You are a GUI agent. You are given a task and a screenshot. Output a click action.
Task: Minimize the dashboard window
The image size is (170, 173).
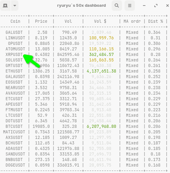point(144,6)
